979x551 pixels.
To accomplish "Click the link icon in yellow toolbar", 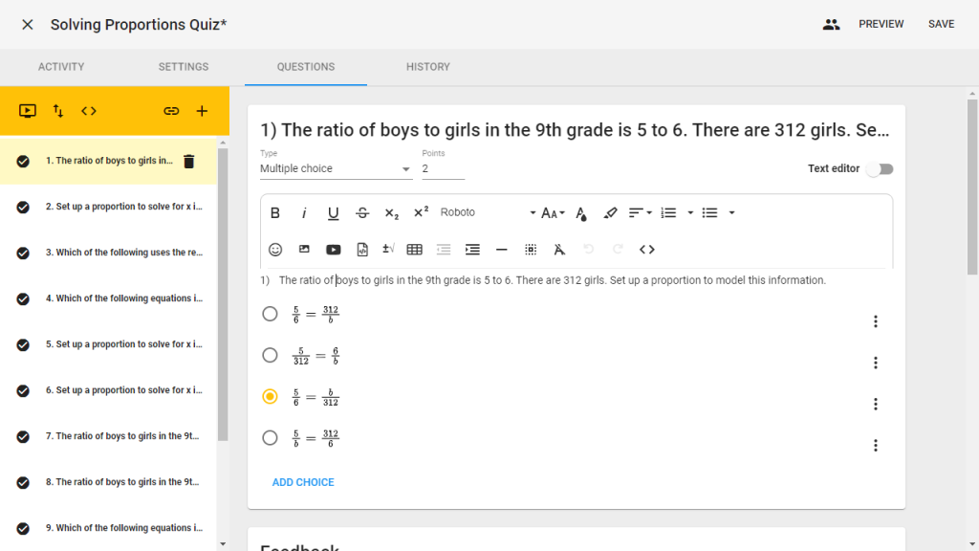I will tap(171, 111).
